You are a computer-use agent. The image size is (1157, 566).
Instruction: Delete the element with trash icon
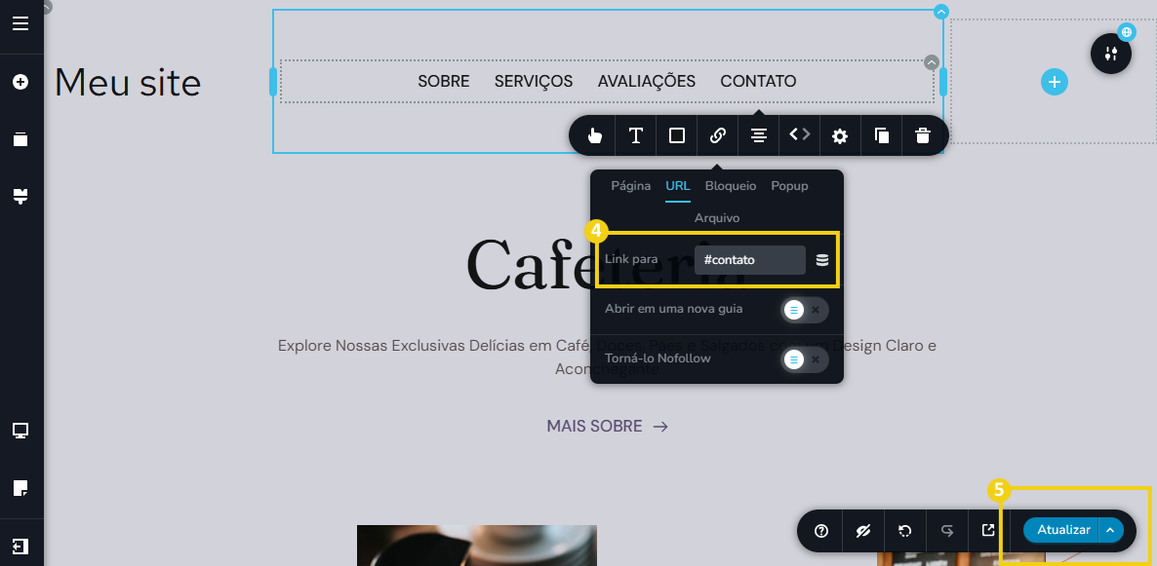(x=924, y=135)
